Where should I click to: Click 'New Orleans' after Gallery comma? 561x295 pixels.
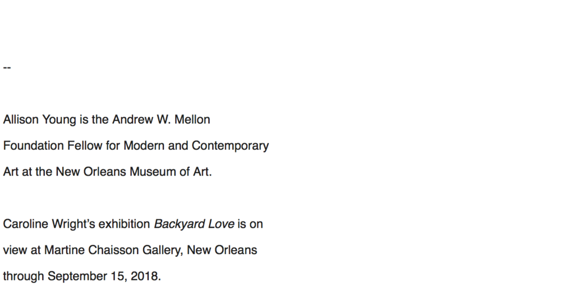[x=222, y=250]
